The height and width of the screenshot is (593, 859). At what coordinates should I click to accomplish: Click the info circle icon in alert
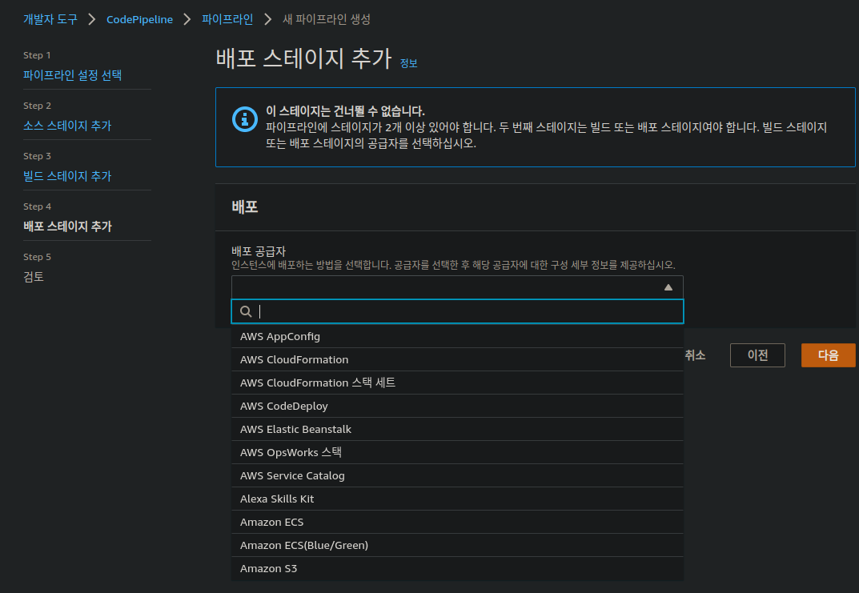coord(245,118)
